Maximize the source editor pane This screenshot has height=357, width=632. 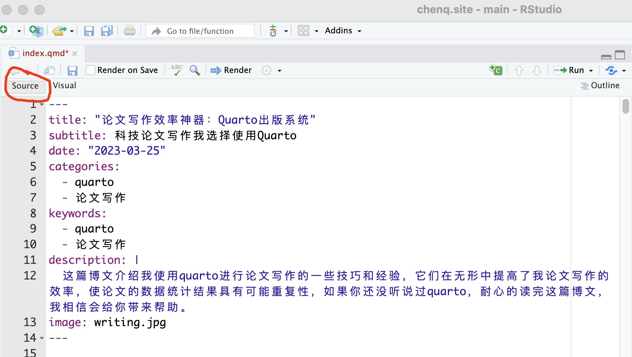click(620, 55)
